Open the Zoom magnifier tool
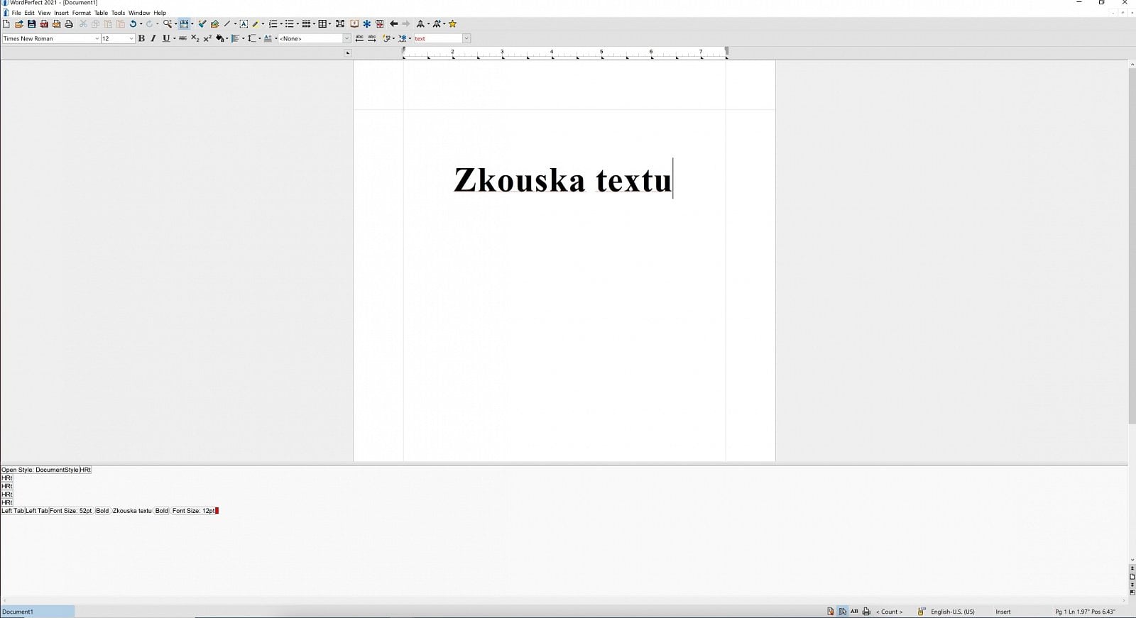 coord(168,23)
